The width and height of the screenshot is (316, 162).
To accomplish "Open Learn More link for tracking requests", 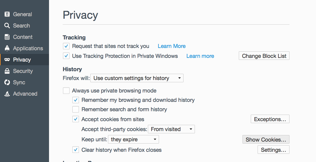I will [x=172, y=46].
